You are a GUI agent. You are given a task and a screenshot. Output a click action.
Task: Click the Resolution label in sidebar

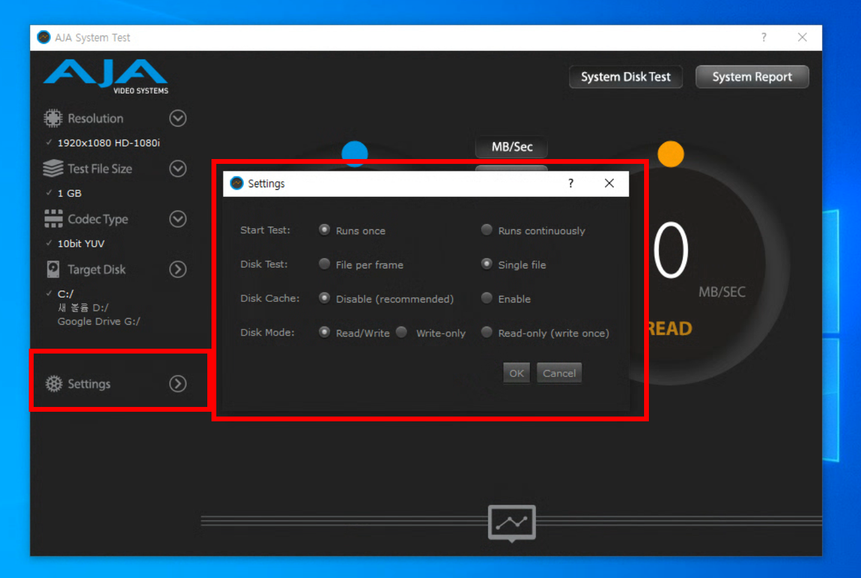[x=96, y=118]
